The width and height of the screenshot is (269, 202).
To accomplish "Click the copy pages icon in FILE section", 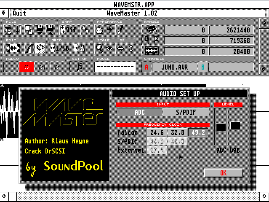I will coord(29,30).
